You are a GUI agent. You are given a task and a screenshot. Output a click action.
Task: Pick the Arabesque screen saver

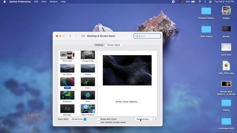coord(67,96)
